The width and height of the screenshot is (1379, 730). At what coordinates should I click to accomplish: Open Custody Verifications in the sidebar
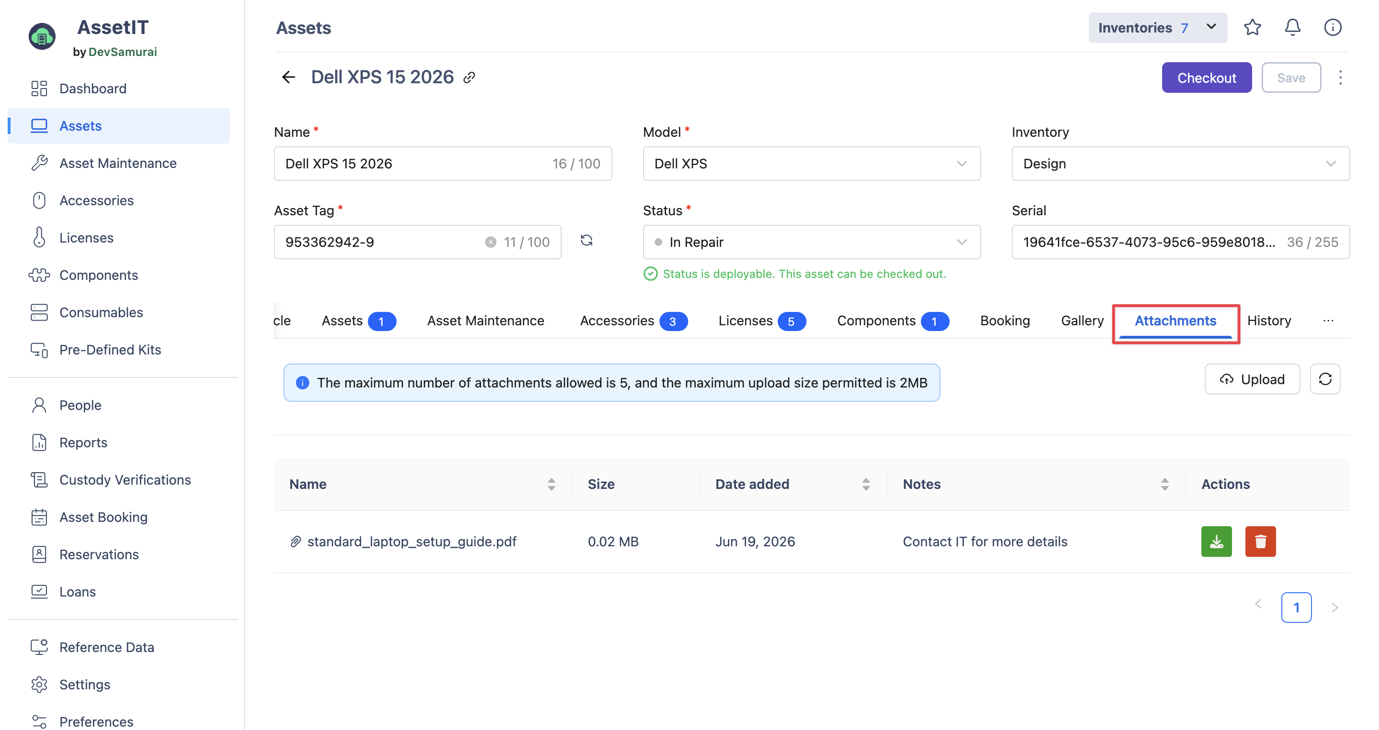(x=119, y=480)
